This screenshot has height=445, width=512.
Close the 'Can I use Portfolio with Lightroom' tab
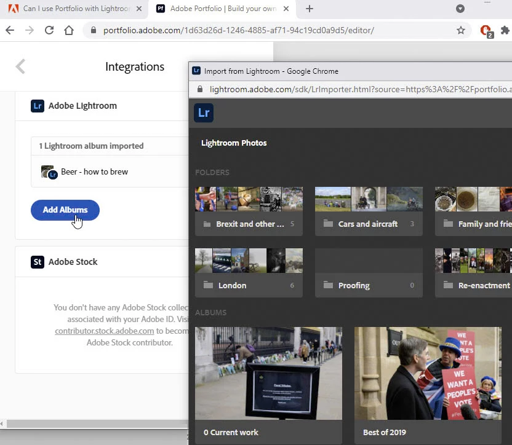click(139, 9)
